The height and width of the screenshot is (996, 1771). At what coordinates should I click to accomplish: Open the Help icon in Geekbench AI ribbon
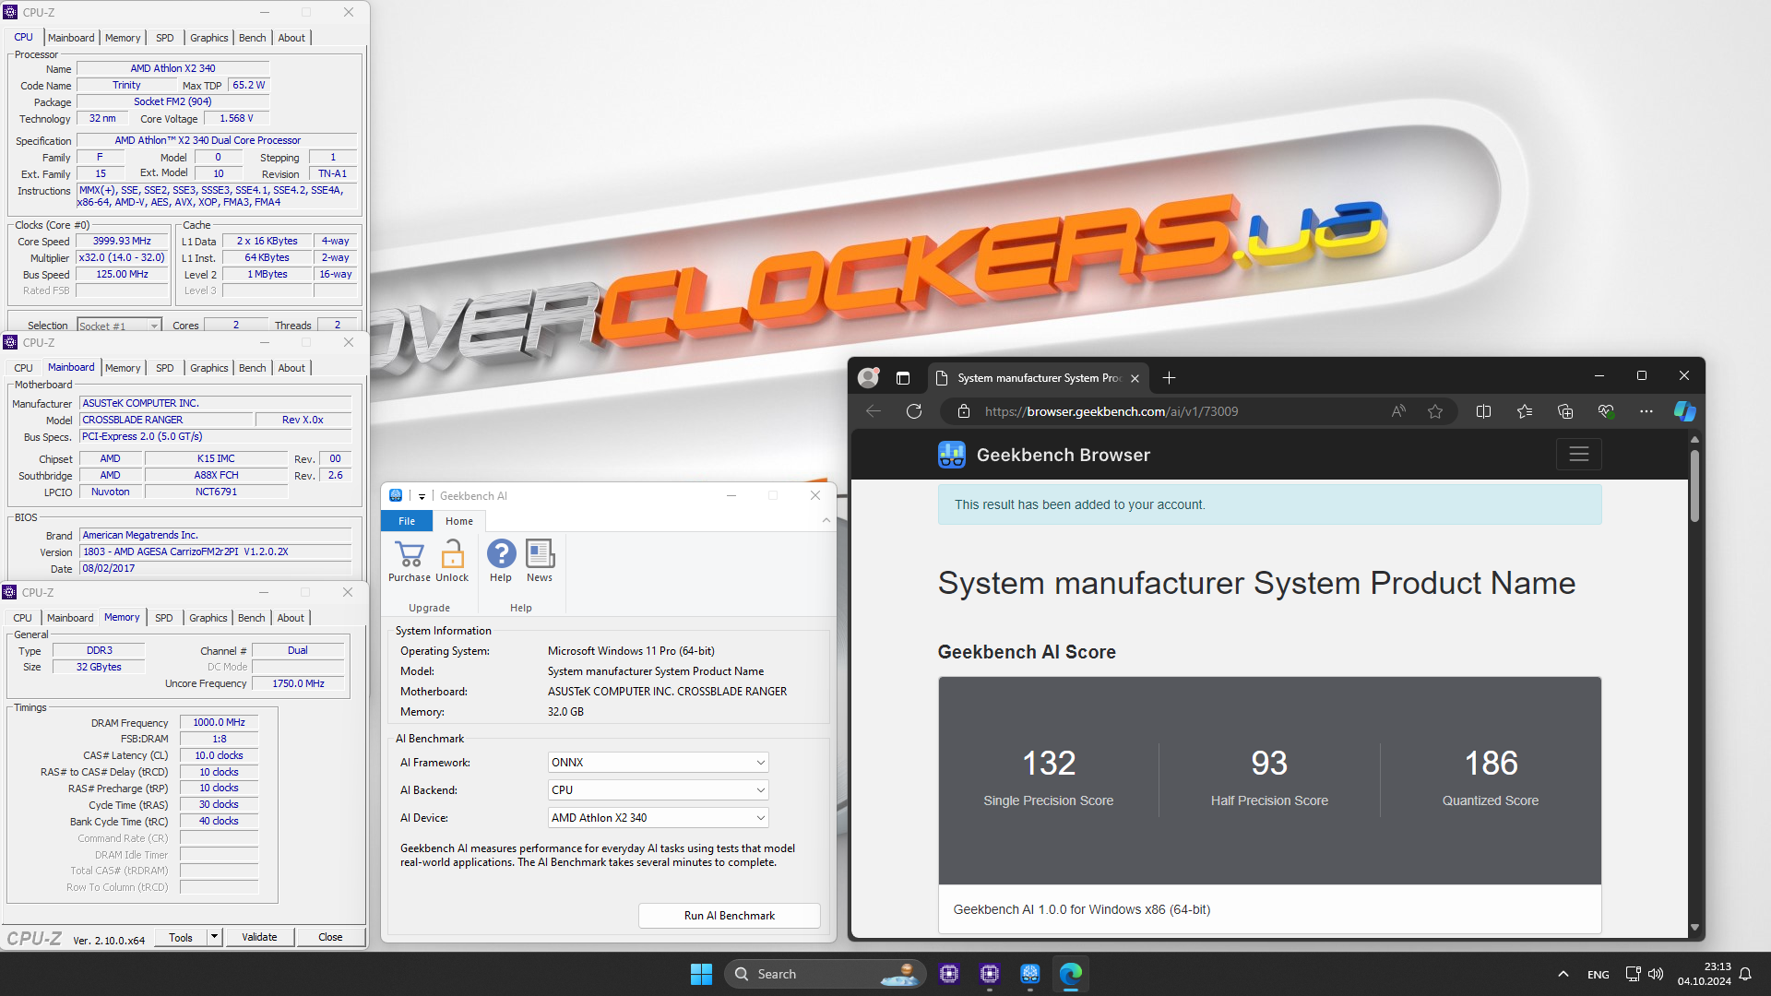point(501,554)
